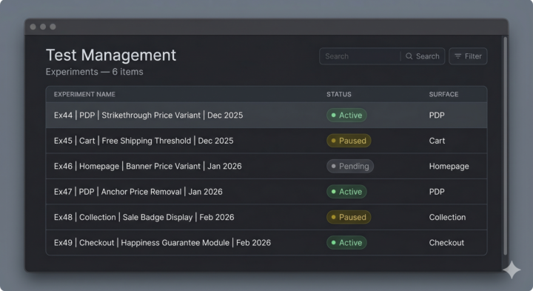Click the Filter lines icon
Viewport: 533px width, 291px height.
coord(458,56)
